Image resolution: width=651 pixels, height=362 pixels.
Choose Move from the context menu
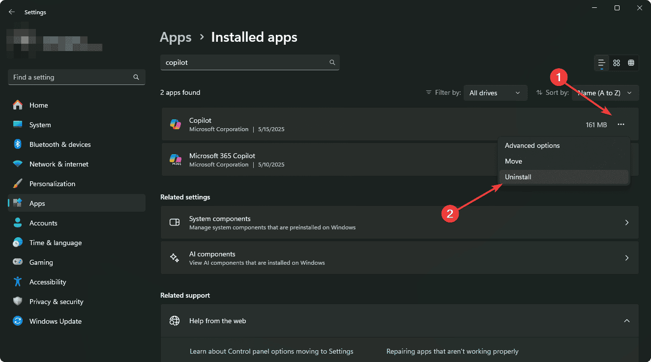tap(563, 161)
